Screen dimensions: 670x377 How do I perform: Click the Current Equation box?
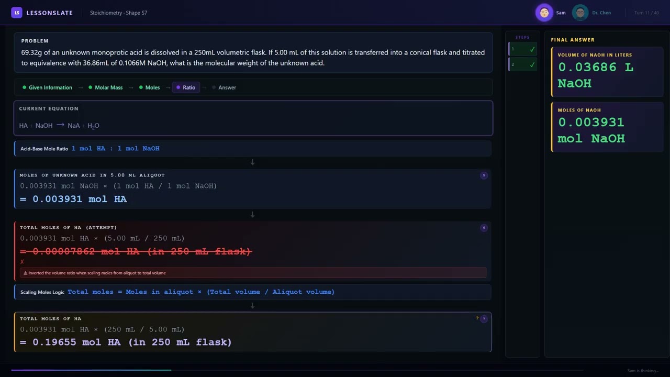(253, 118)
